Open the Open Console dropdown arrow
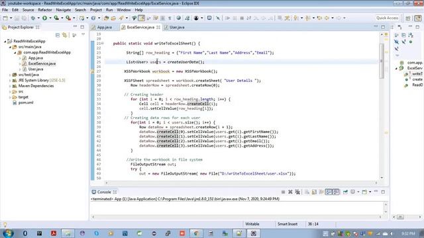The height and width of the screenshot is (238, 424). click(x=370, y=192)
